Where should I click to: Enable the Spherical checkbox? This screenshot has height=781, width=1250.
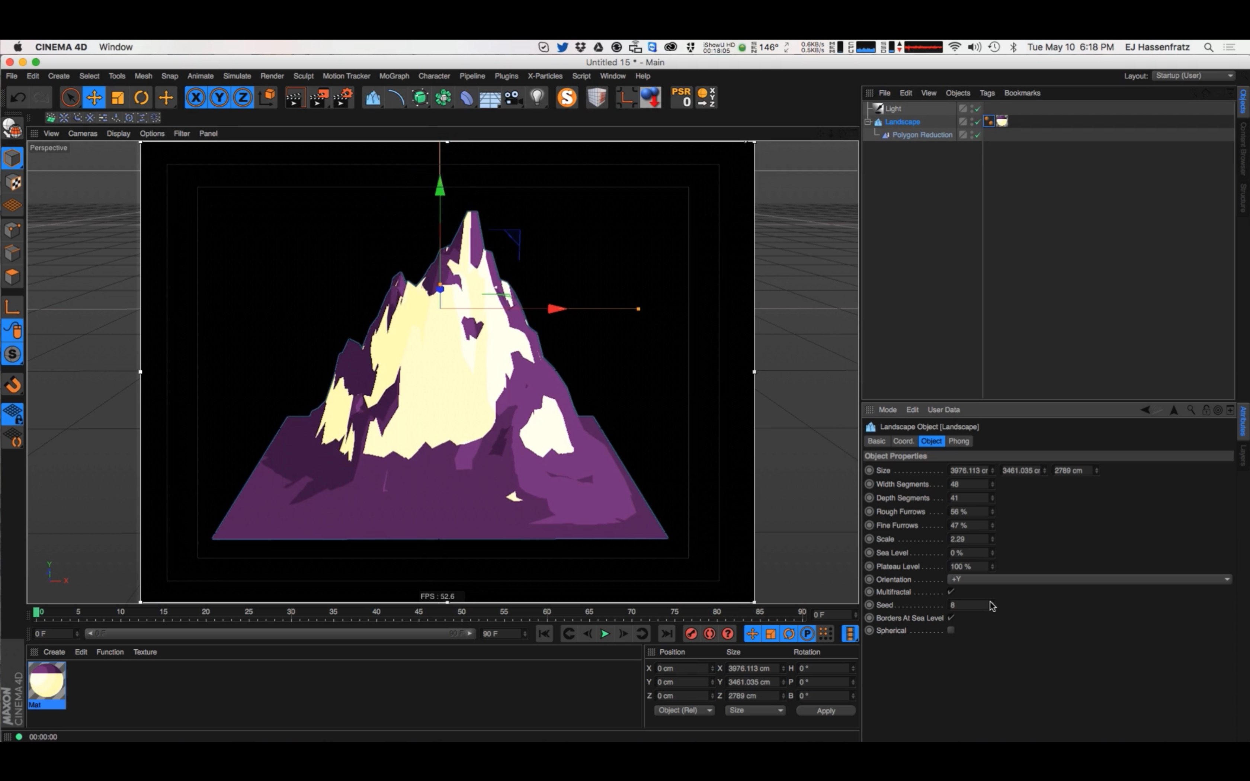click(951, 630)
